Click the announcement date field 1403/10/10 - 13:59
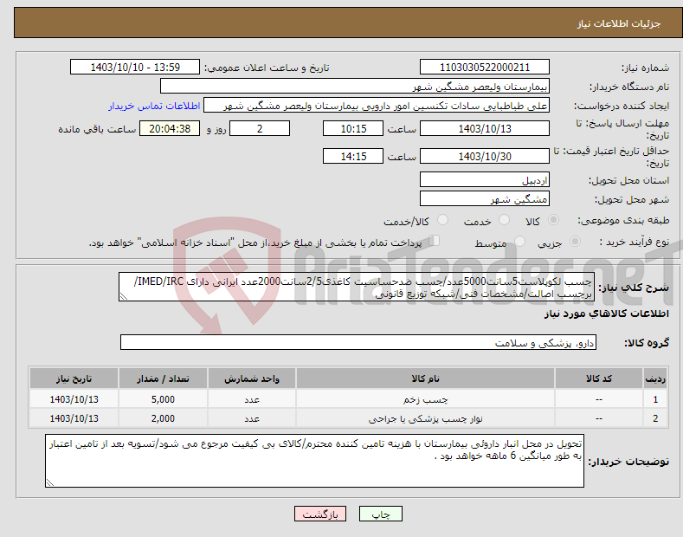Image resolution: width=683 pixels, height=537 pixels. point(135,68)
